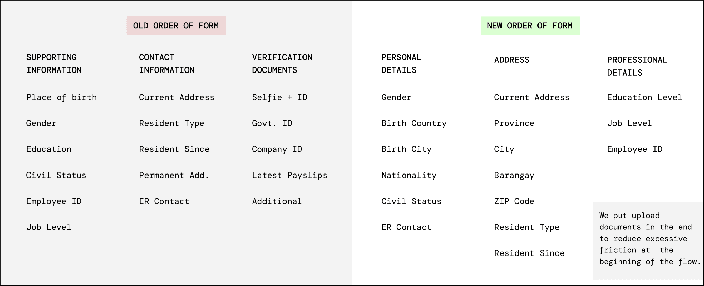Select the PERSONAL DETAILS heading
The image size is (704, 286).
(401, 64)
